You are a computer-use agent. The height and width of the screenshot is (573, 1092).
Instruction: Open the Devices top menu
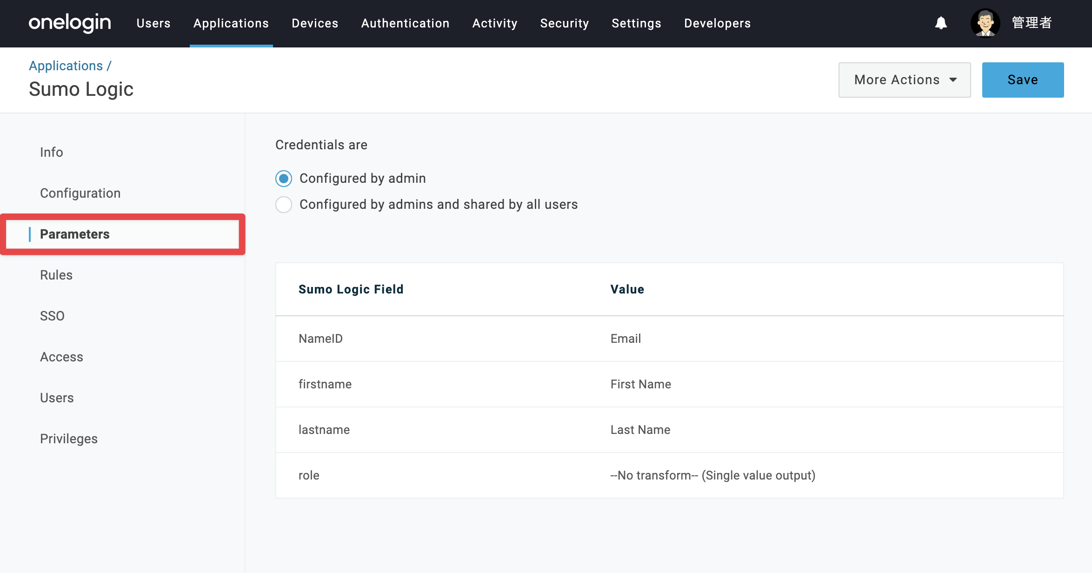click(315, 23)
